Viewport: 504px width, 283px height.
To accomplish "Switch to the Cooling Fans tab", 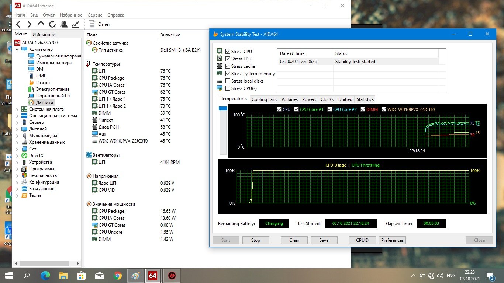I will (264, 99).
